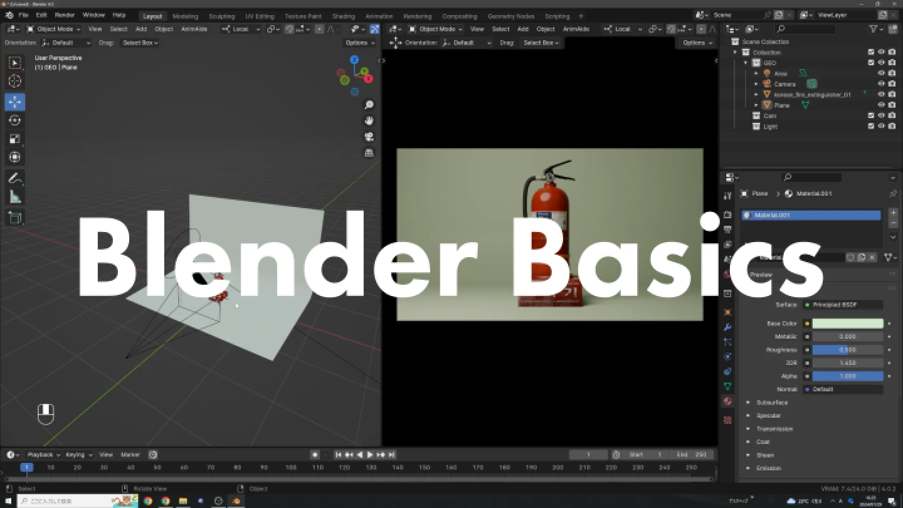This screenshot has height=508, width=903.
Task: Jump to the end frame
Action: (x=391, y=455)
